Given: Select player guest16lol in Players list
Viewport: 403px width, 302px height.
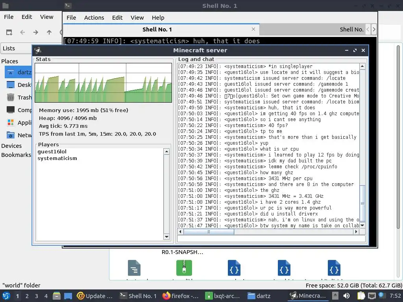Looking at the screenshot, I should (52, 151).
